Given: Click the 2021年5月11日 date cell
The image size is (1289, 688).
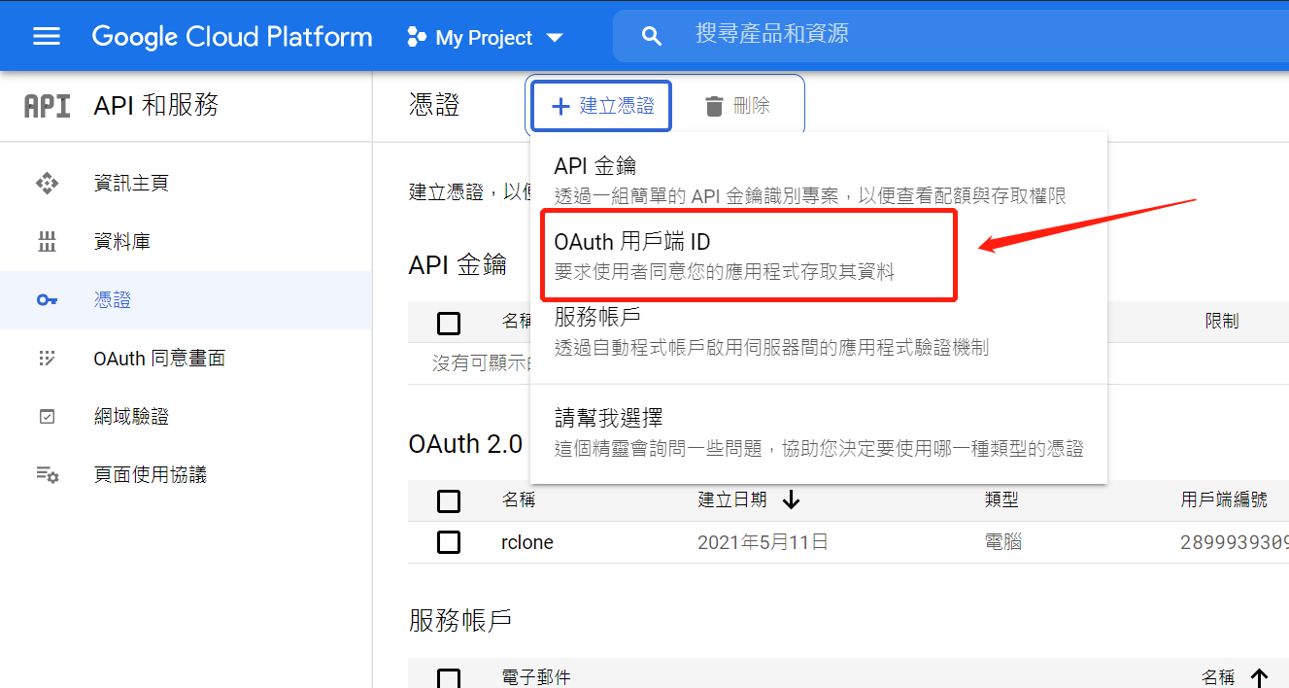Looking at the screenshot, I should (763, 542).
